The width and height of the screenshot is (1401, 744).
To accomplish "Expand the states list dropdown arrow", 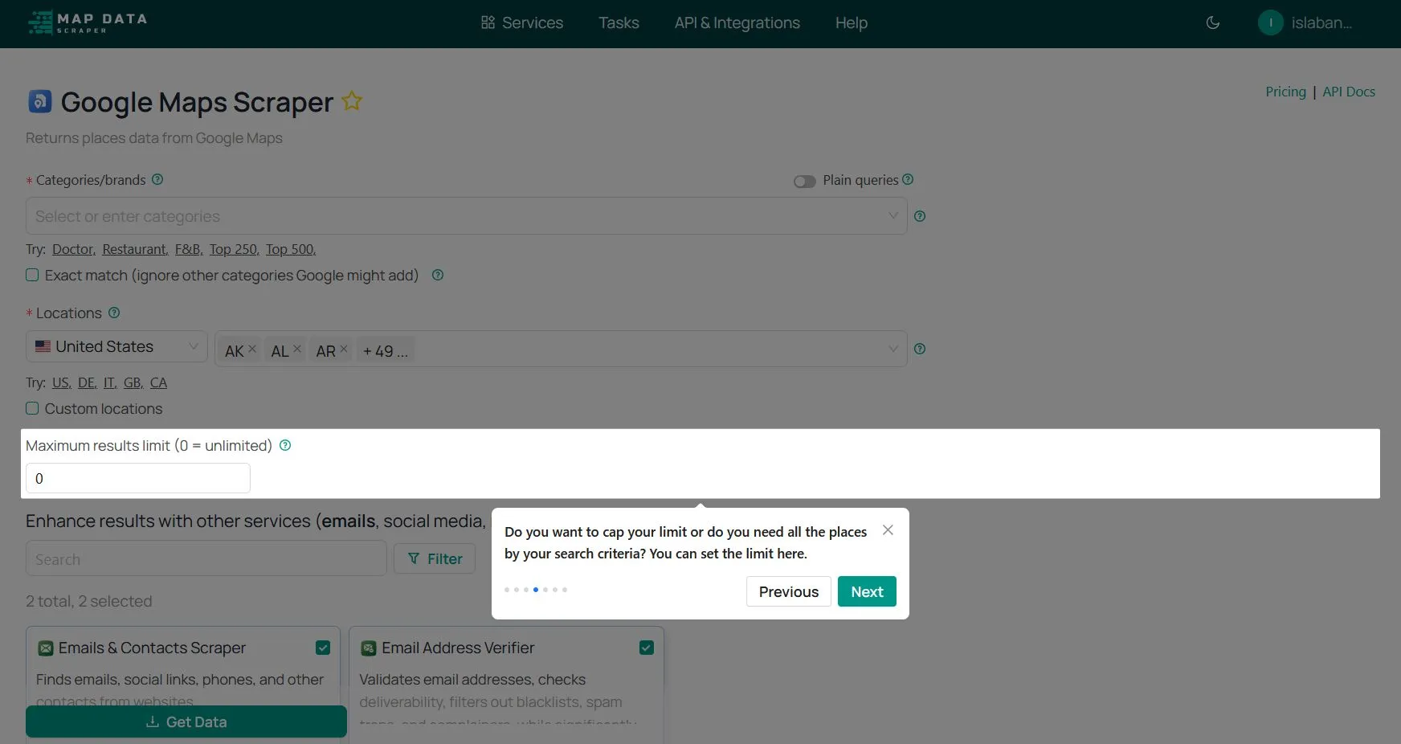I will pyautogui.click(x=892, y=349).
